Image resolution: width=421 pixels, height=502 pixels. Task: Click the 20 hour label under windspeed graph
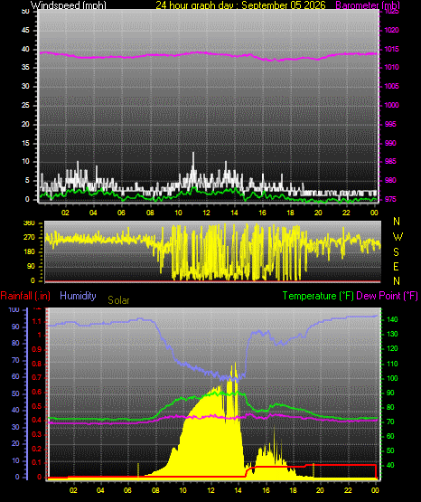318,213
